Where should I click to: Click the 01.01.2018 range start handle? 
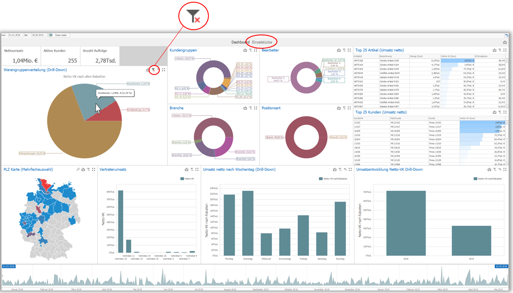(9, 266)
